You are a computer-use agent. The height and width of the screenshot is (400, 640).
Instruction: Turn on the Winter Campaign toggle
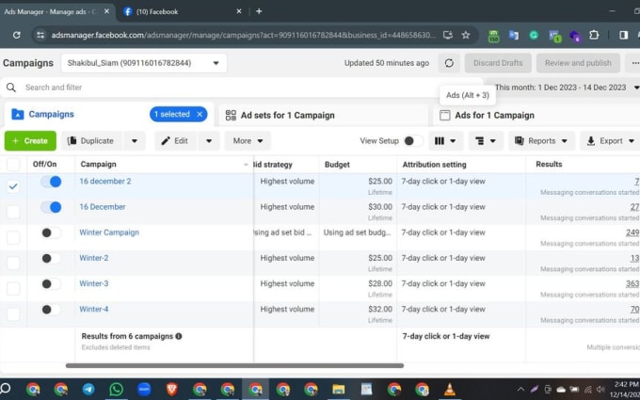click(51, 232)
